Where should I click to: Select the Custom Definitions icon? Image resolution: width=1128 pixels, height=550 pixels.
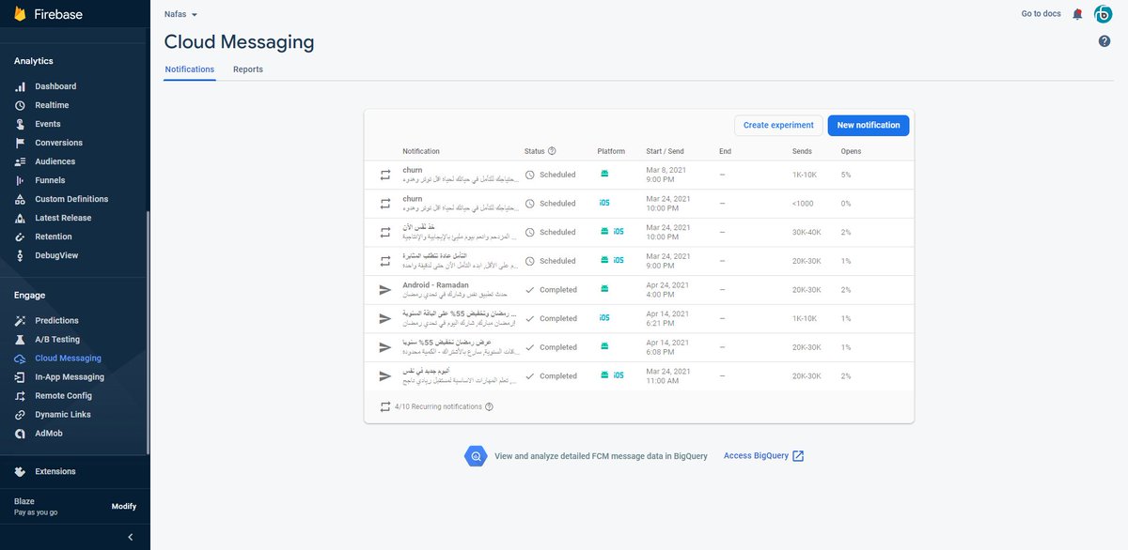click(x=20, y=199)
